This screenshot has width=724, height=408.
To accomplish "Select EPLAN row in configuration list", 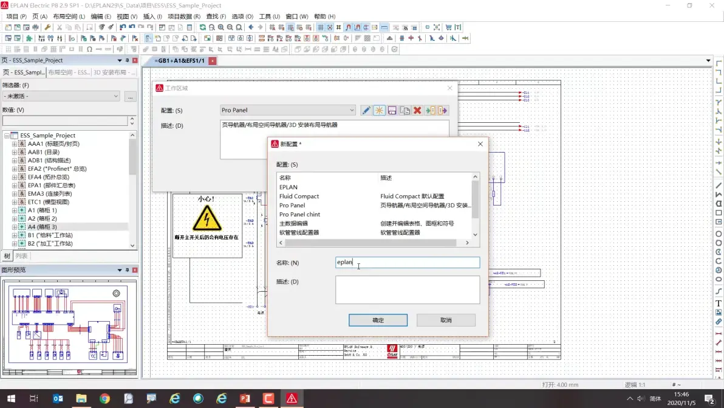I will pos(288,187).
